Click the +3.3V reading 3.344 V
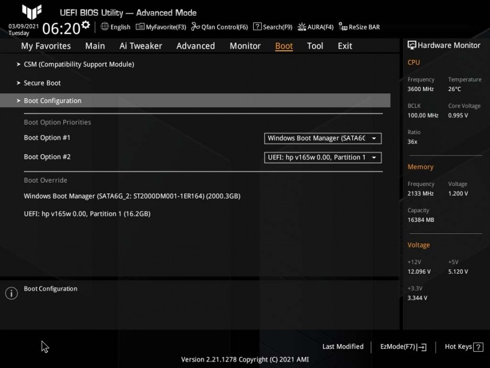Image resolution: width=490 pixels, height=368 pixels. (417, 298)
